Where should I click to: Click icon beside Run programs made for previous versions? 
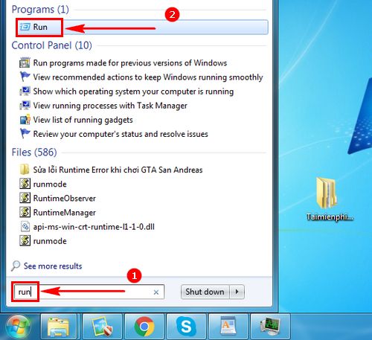[25, 62]
